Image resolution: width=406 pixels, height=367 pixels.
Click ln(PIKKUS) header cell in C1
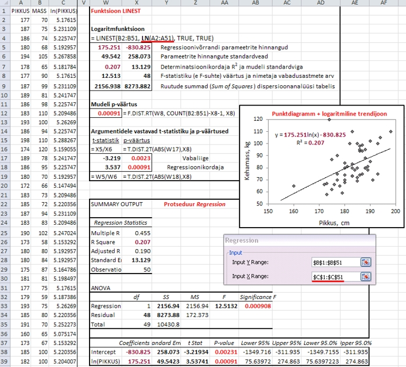tap(63, 11)
